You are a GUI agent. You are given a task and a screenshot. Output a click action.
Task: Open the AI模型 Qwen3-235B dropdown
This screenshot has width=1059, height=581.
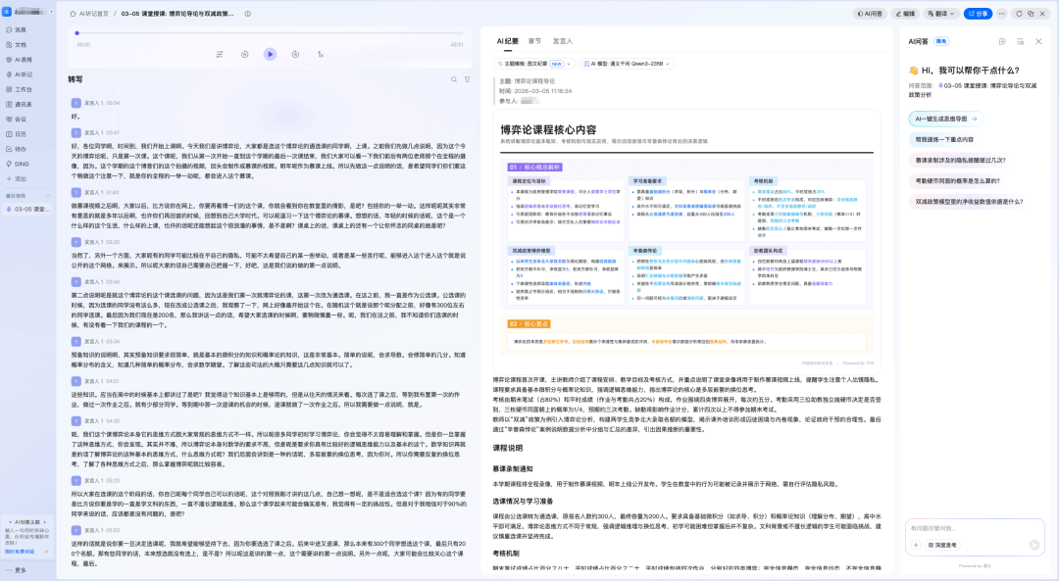coord(629,63)
